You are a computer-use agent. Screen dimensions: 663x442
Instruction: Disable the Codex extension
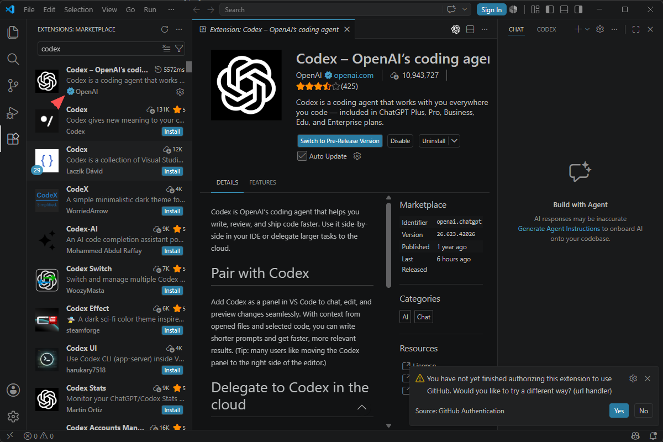point(400,141)
